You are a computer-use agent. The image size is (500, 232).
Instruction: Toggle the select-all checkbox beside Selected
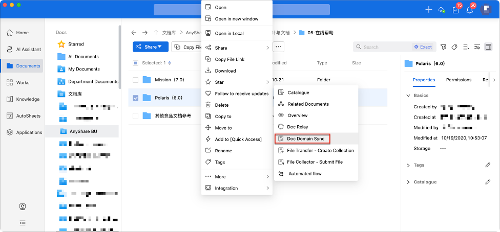coord(136,63)
